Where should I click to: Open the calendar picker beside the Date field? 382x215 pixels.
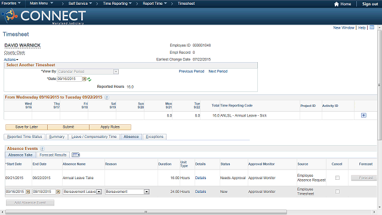(84, 79)
